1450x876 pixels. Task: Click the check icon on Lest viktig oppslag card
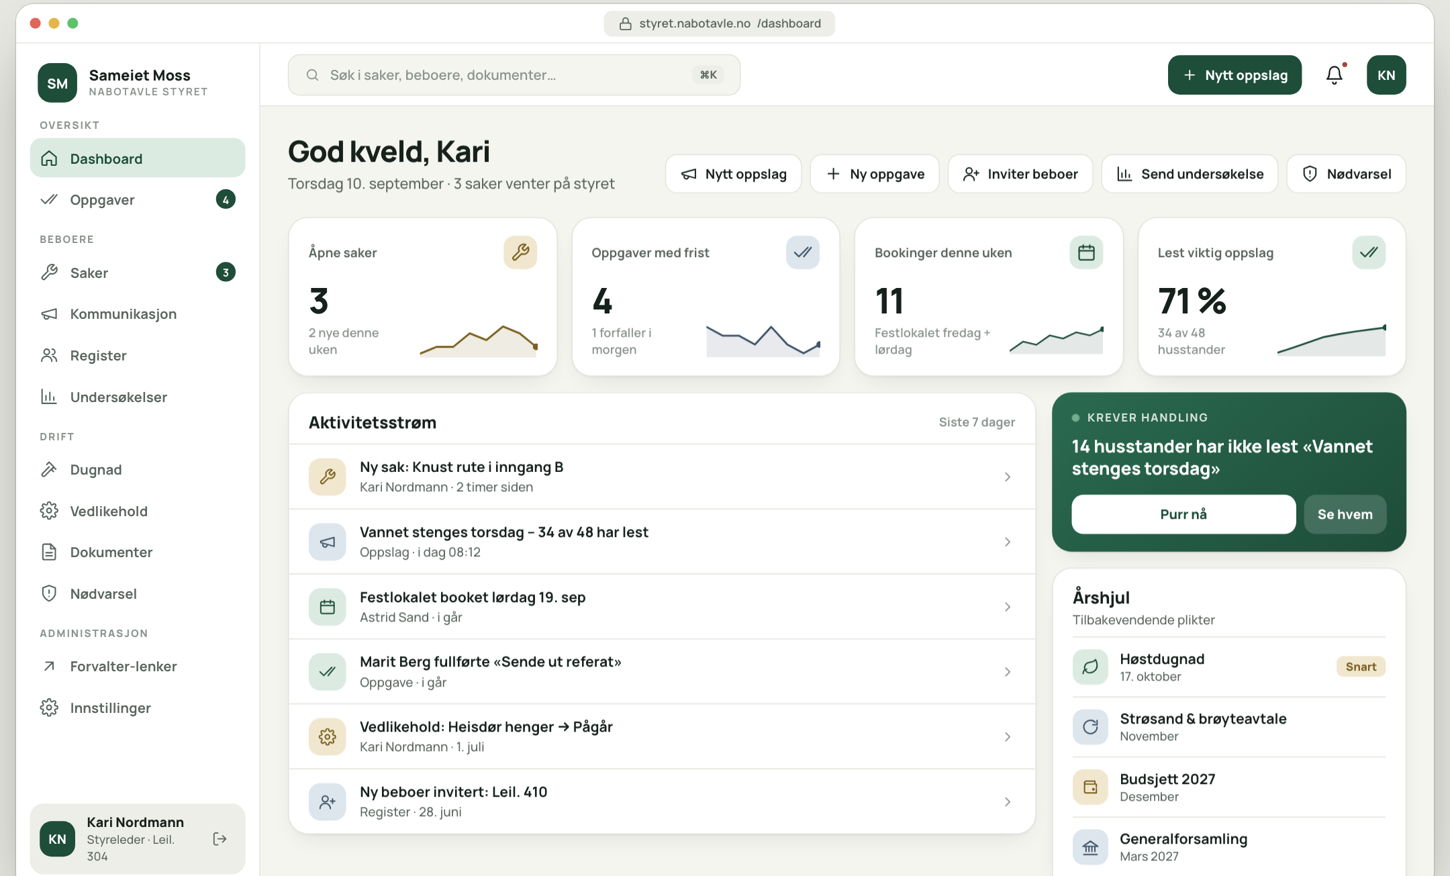click(1369, 252)
